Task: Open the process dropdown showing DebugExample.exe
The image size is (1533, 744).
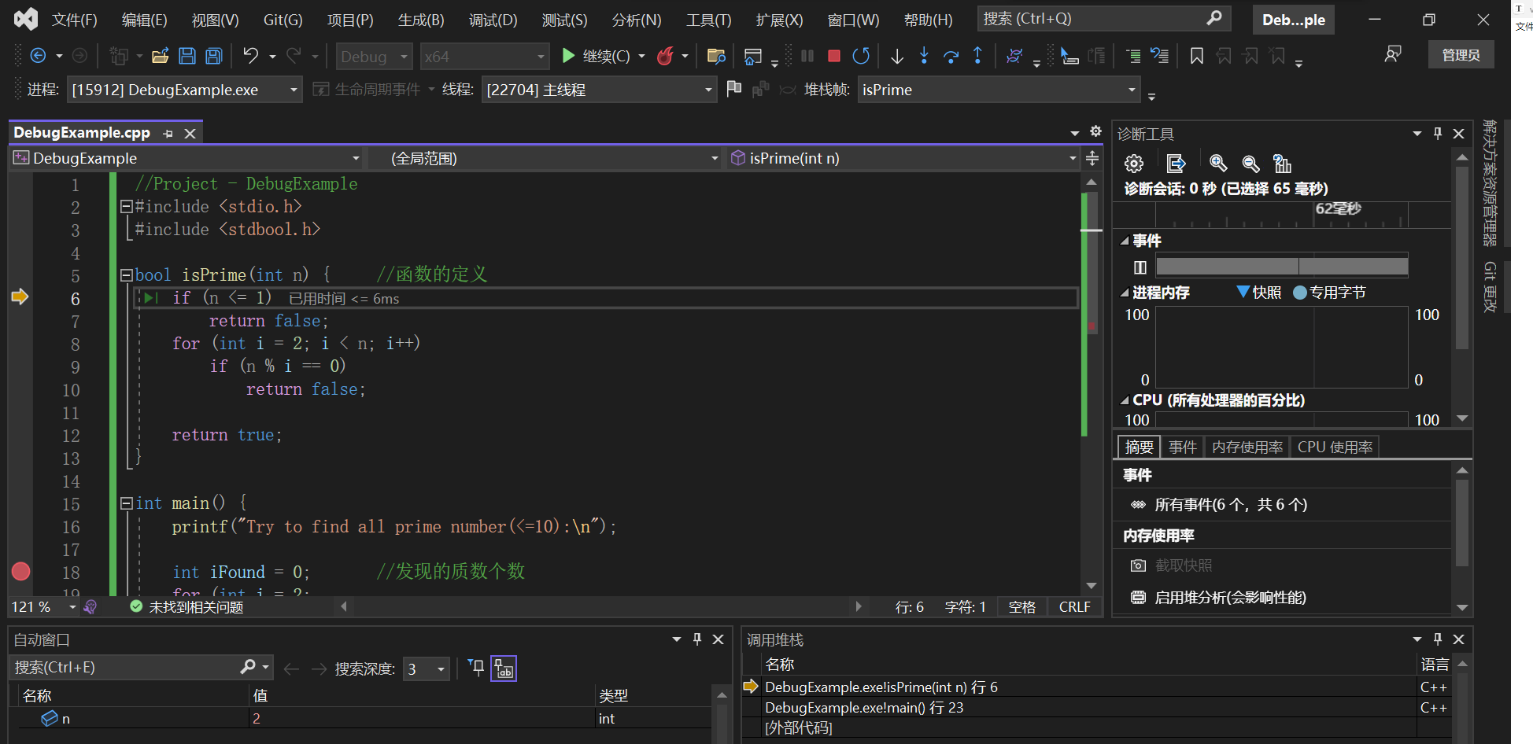Action: [184, 90]
